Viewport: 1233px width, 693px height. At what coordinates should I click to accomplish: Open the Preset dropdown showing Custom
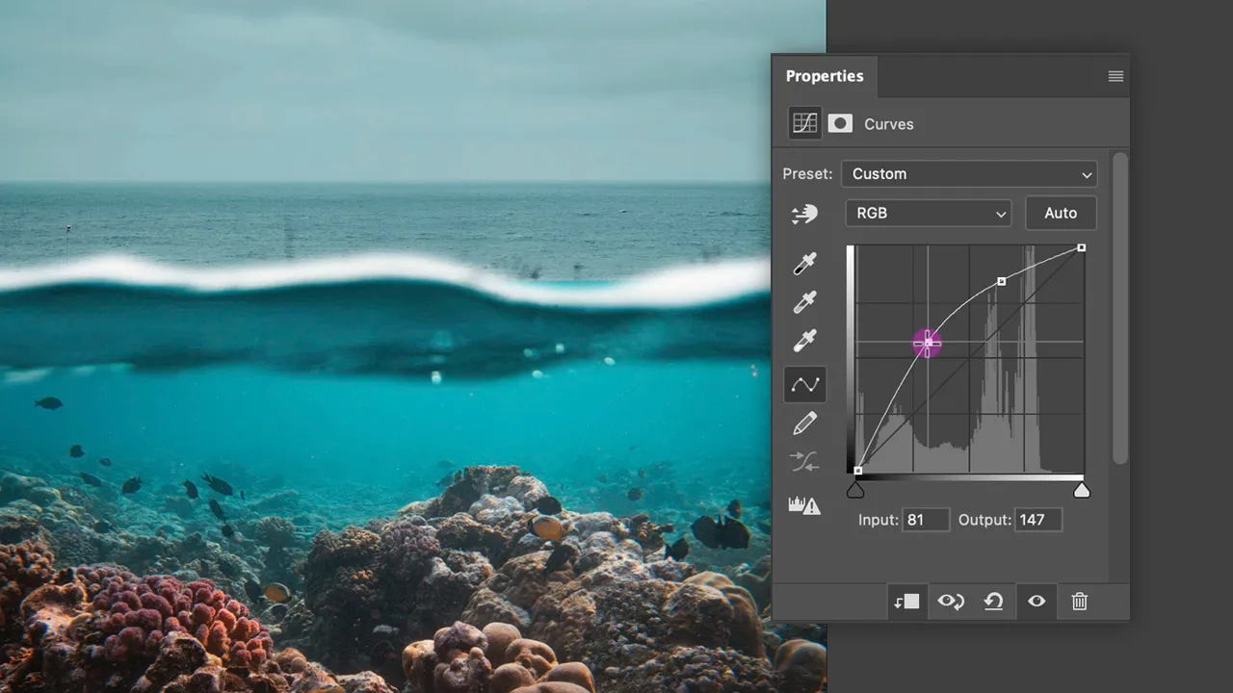pos(969,174)
